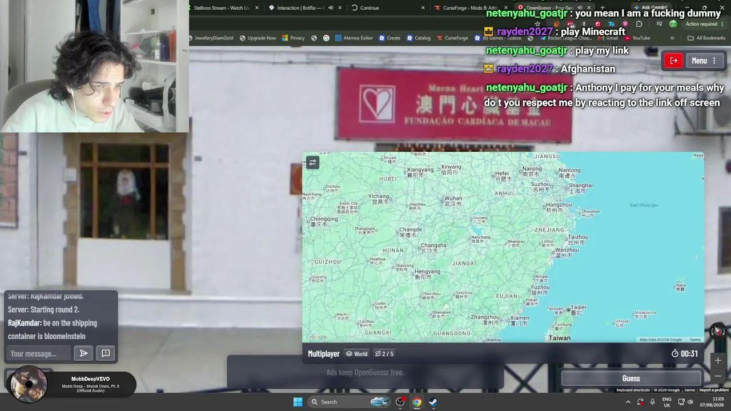Screen dimensions: 731x411
Task: Open the Upgrade Now bookmark
Action: [258, 38]
